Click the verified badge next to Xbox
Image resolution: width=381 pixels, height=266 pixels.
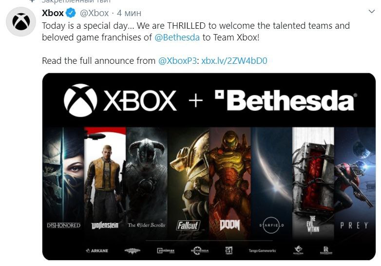pos(71,13)
